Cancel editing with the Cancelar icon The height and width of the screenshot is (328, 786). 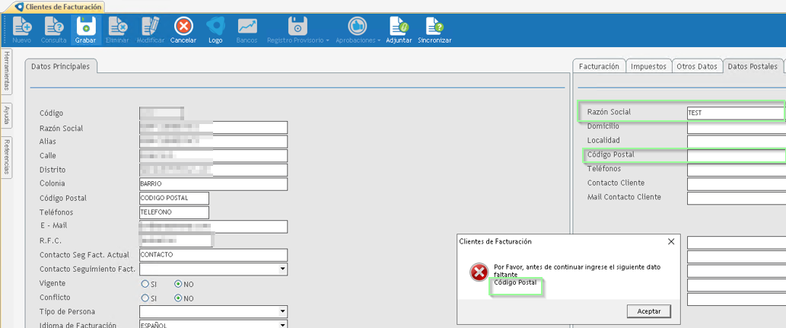click(183, 30)
